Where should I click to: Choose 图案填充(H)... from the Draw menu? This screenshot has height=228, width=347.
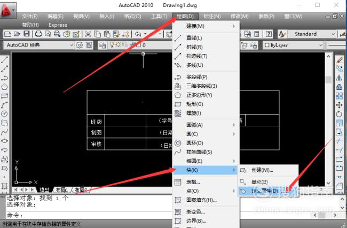[x=206, y=200]
